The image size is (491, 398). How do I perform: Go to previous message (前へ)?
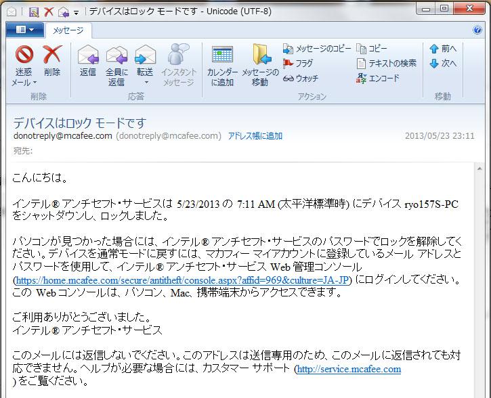point(443,49)
